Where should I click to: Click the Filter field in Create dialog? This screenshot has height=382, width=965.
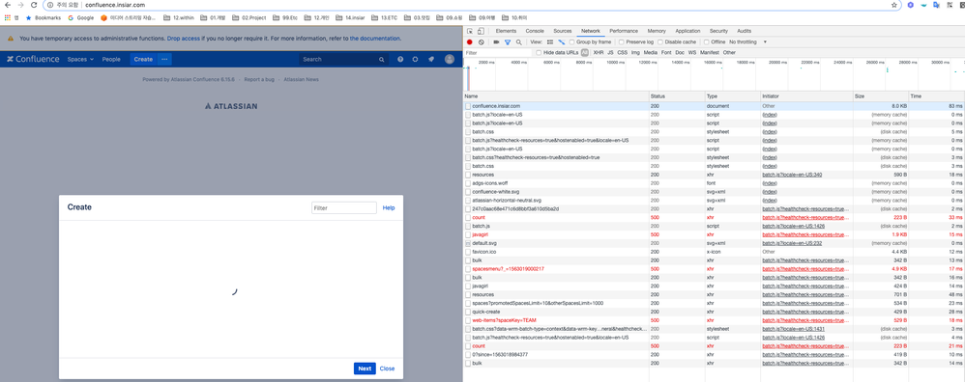tap(344, 208)
